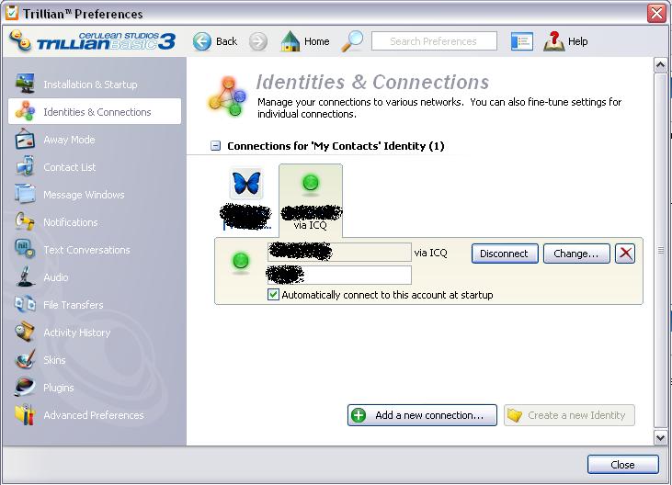Screen dimensions: 672x485
Task: Click the Advanced Preferences tools icon
Action: tap(25, 414)
